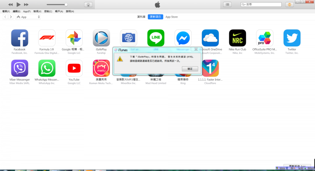Viewport: 315px width, 171px height.
Task: Click the 神魔之塔 app label
Action: click(156, 79)
